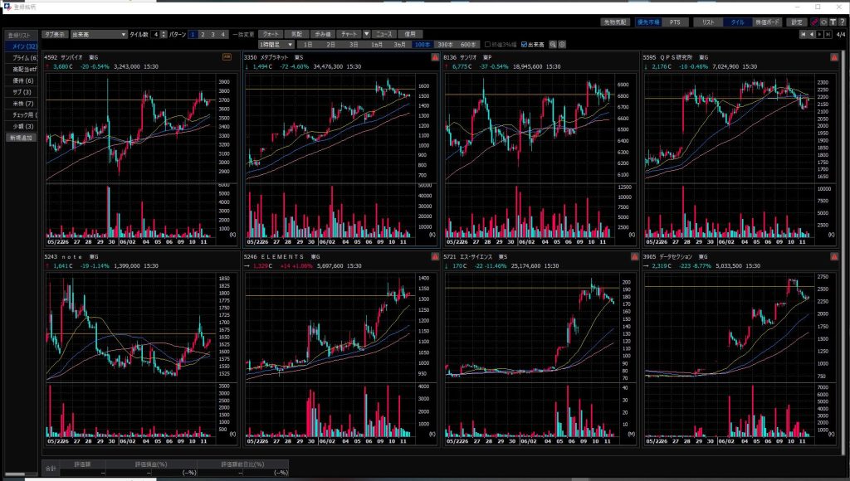Click the 新規追加 button in the sidebar

tap(20, 138)
